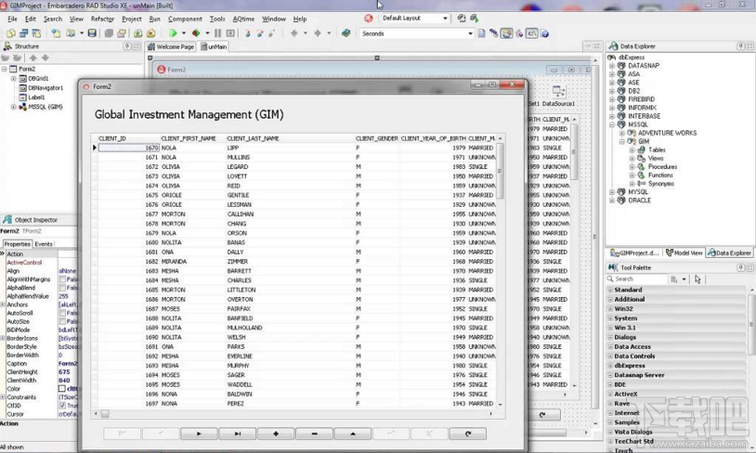Open the Run button dropdown arrow

point(184,33)
